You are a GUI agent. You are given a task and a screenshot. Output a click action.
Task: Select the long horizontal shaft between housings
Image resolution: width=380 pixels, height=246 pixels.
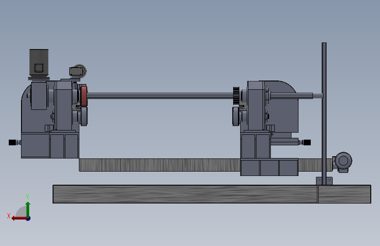(160, 96)
